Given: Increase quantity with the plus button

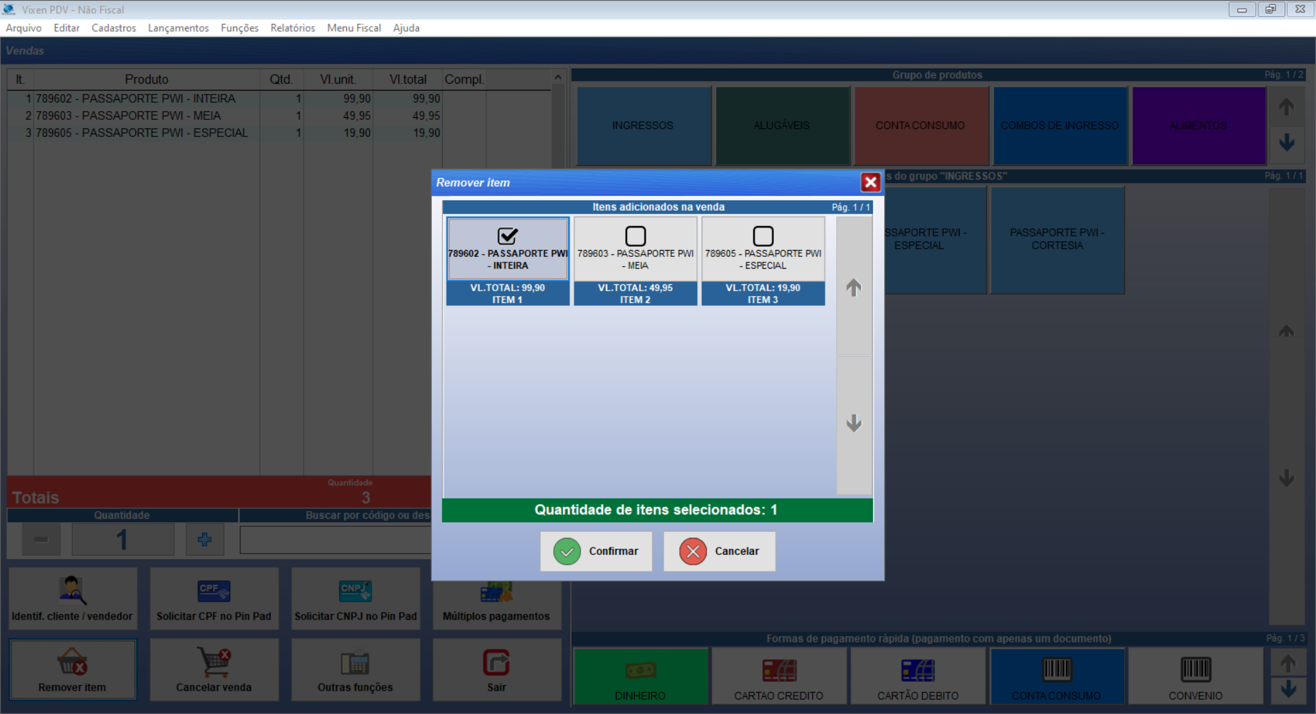Looking at the screenshot, I should point(204,539).
